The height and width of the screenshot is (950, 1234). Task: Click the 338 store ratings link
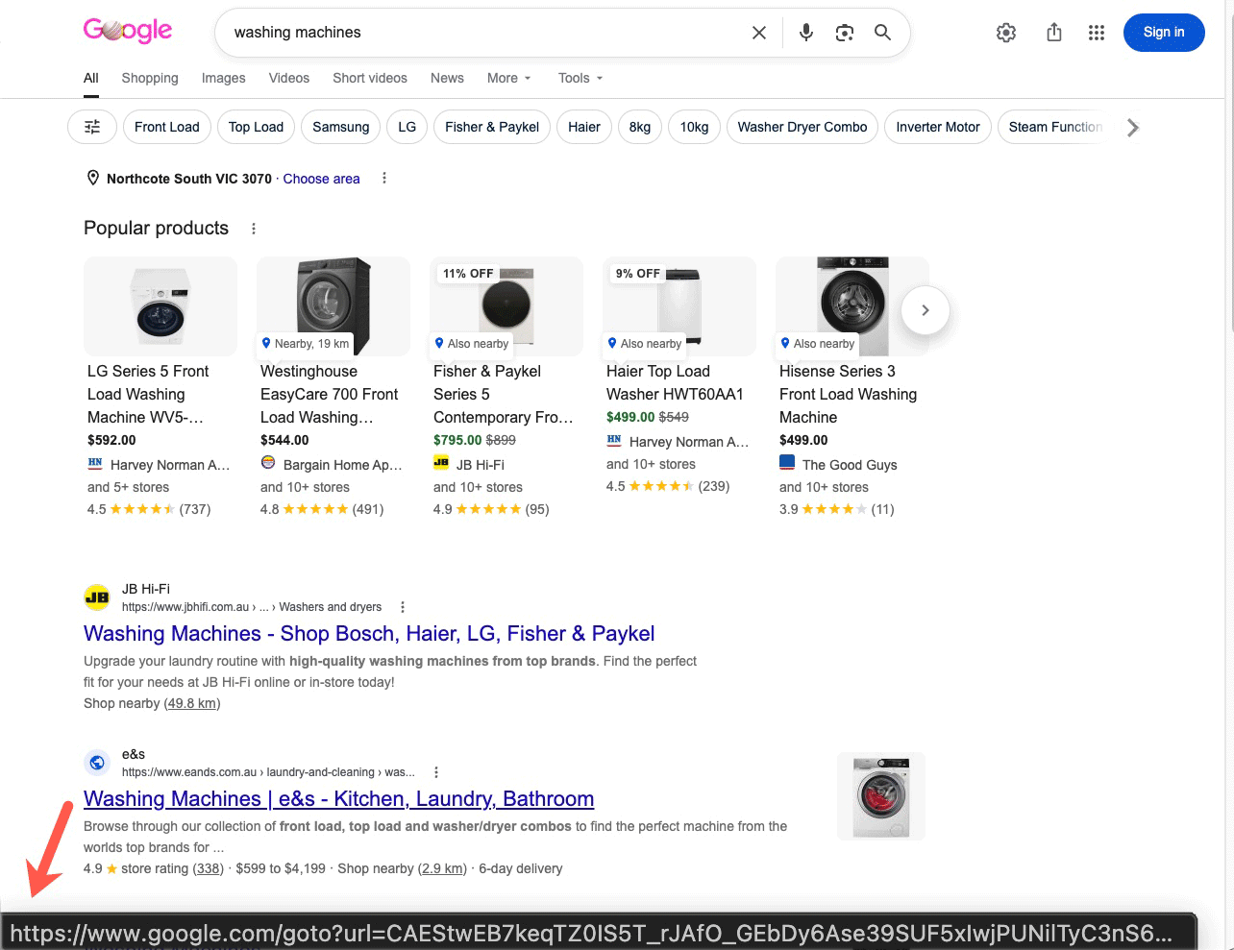coord(209,868)
